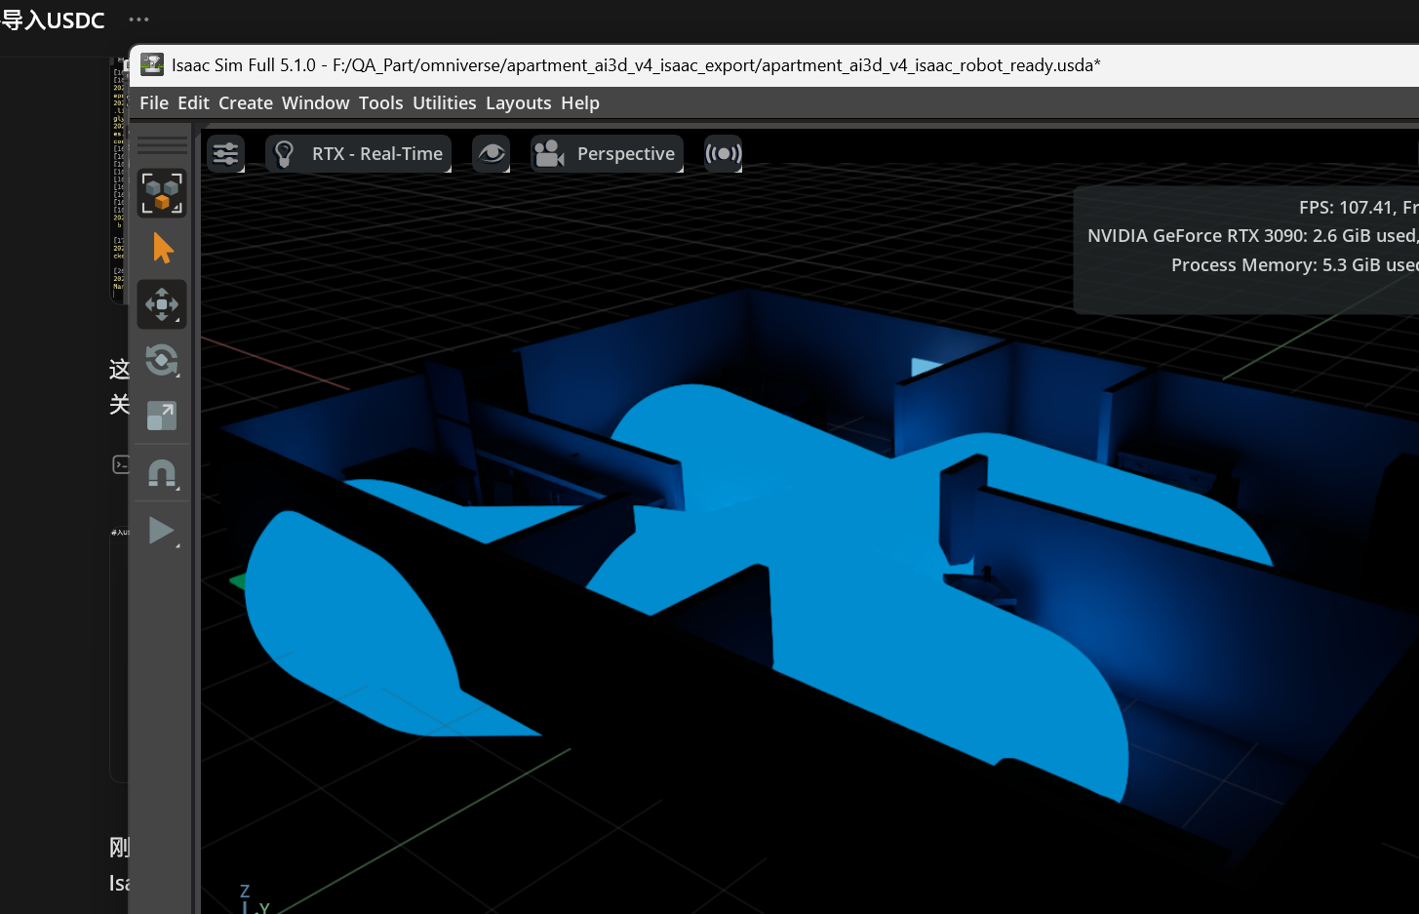This screenshot has width=1419, height=914.
Task: Select the arrow selection tool
Action: 162,249
